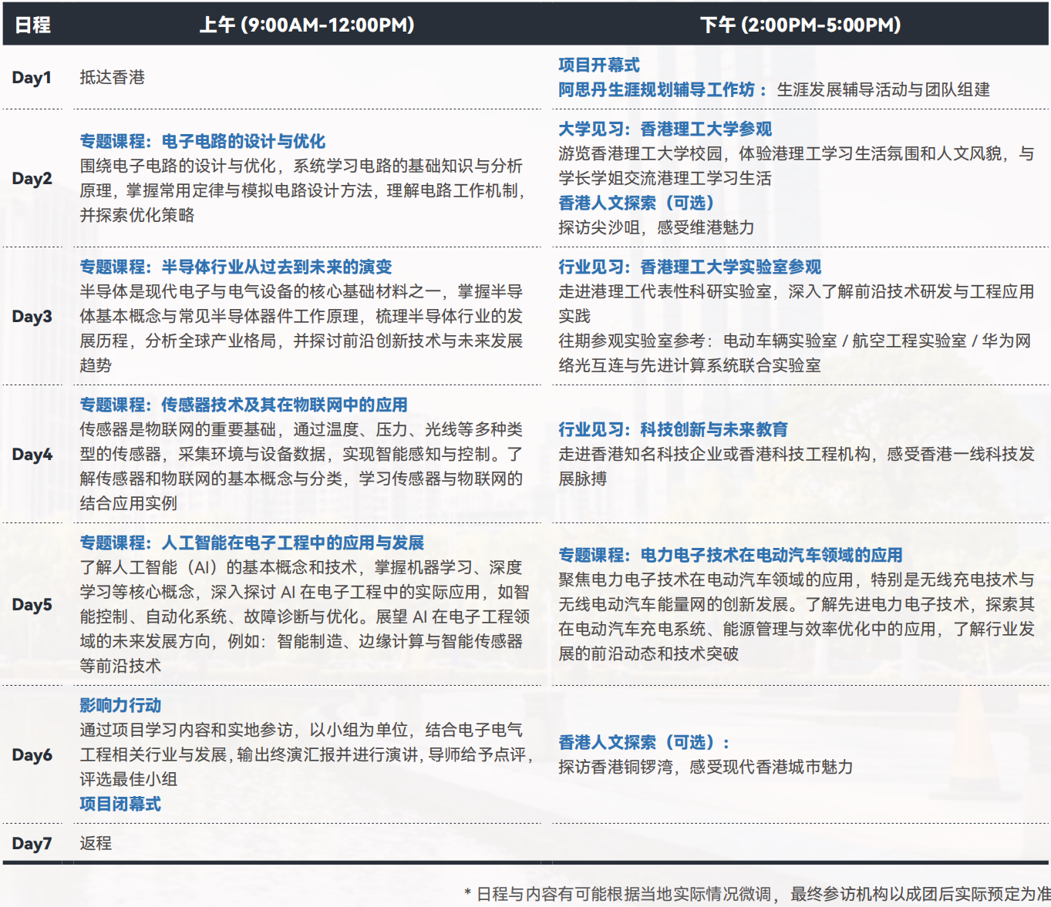
Task: Click the 展的前沿动态和技术突破 line
Action: click(x=648, y=654)
